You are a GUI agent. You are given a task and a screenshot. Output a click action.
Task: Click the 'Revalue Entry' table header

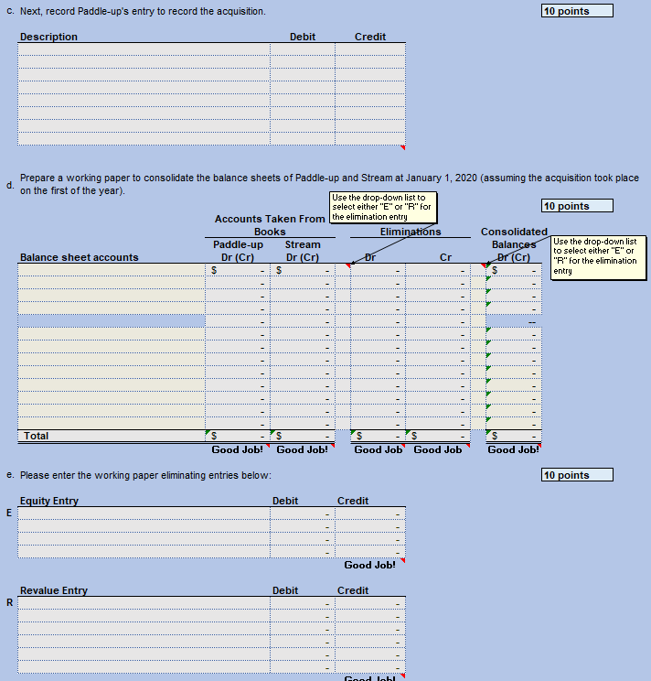tap(54, 590)
